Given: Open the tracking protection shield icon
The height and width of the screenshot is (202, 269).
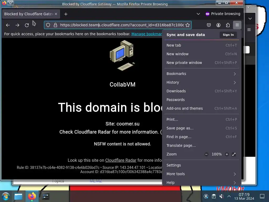Looking at the screenshot, I should 48,25.
